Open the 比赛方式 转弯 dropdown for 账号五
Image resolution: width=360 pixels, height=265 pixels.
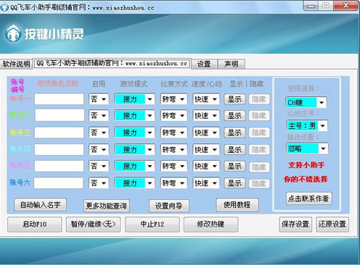point(173,166)
